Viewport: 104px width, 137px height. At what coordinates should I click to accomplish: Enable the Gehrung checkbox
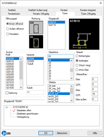click(7, 93)
